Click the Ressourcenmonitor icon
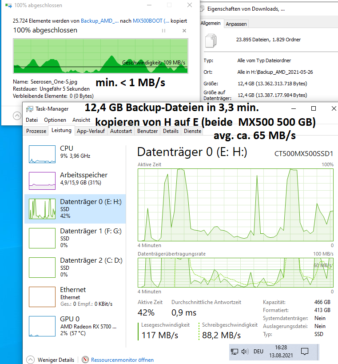 (85, 360)
